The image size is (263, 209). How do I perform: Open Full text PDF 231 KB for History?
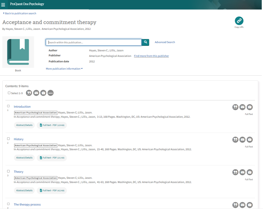(52, 158)
